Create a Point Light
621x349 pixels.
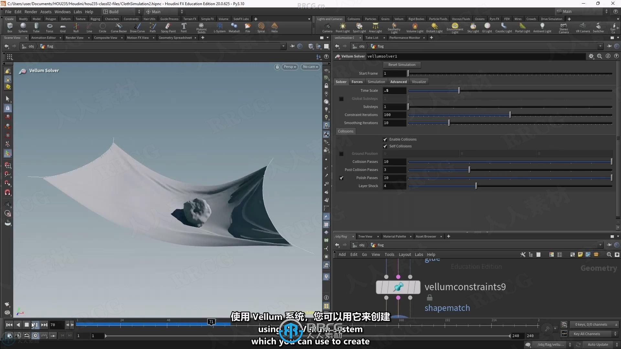tap(343, 28)
